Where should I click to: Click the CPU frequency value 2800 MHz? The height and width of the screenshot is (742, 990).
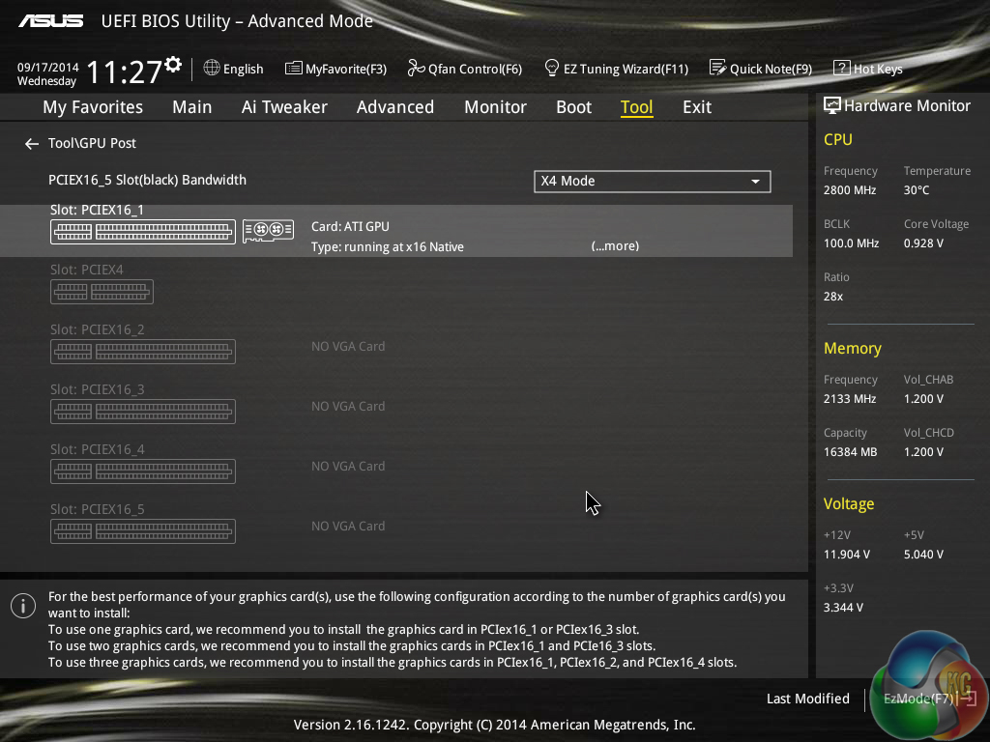(849, 190)
